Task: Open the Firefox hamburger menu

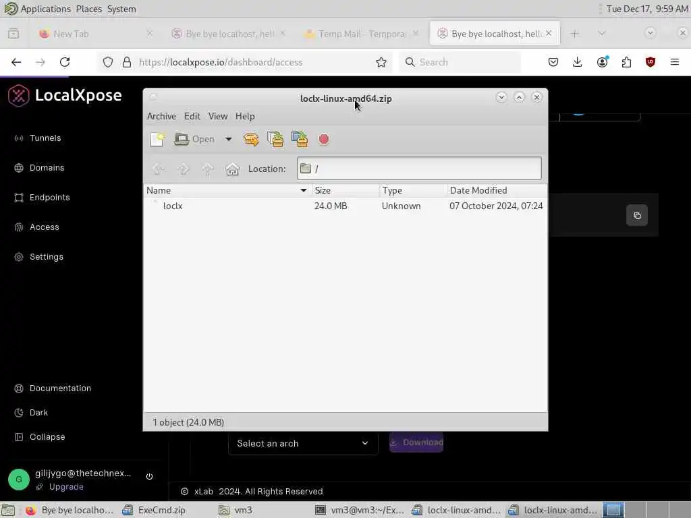Action: click(x=674, y=62)
